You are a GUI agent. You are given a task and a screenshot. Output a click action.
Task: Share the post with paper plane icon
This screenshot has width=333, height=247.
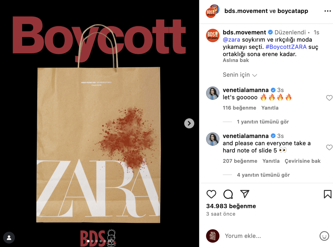pos(245,194)
